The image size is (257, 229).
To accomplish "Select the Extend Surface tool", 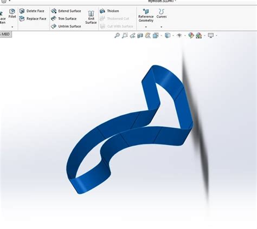I will 66,11.
